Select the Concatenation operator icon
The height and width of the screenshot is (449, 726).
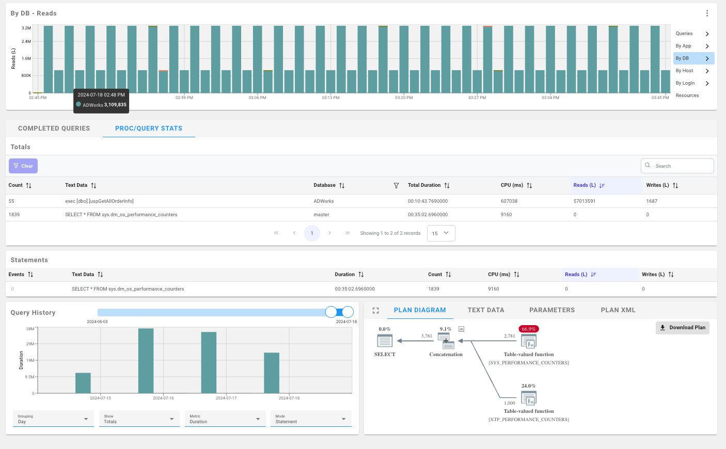[x=446, y=341]
